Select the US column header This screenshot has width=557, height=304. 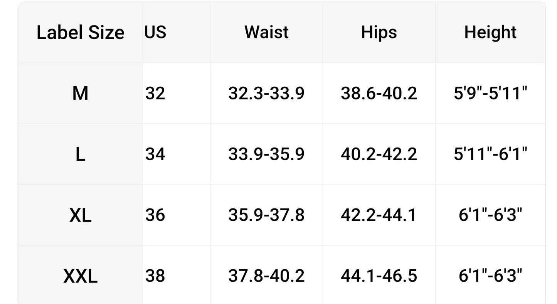(155, 32)
